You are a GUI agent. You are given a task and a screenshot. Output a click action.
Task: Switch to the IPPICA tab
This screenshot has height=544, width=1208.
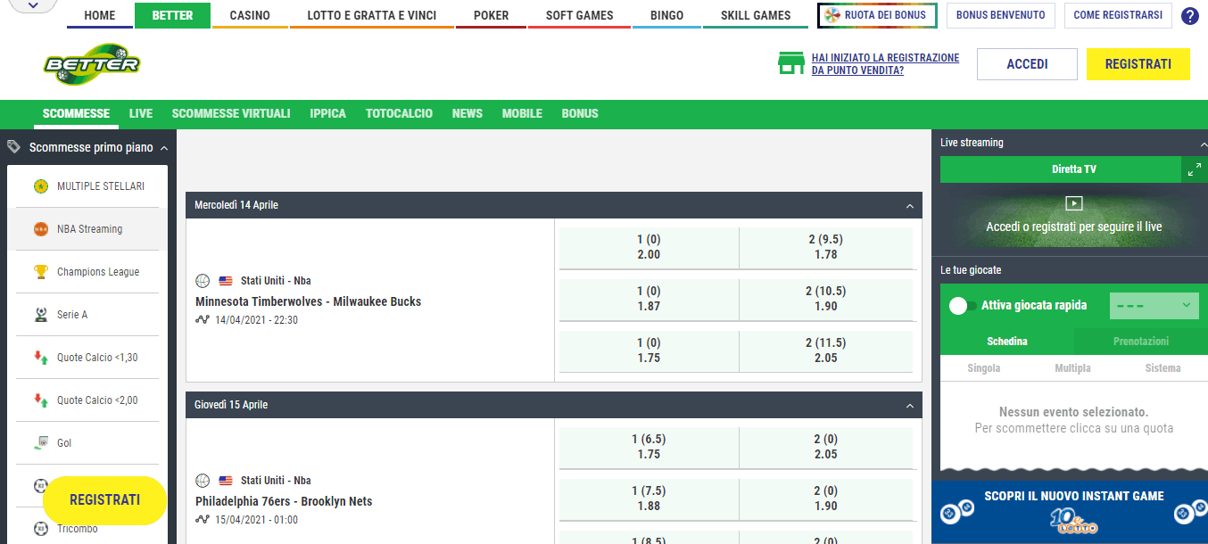pos(328,114)
